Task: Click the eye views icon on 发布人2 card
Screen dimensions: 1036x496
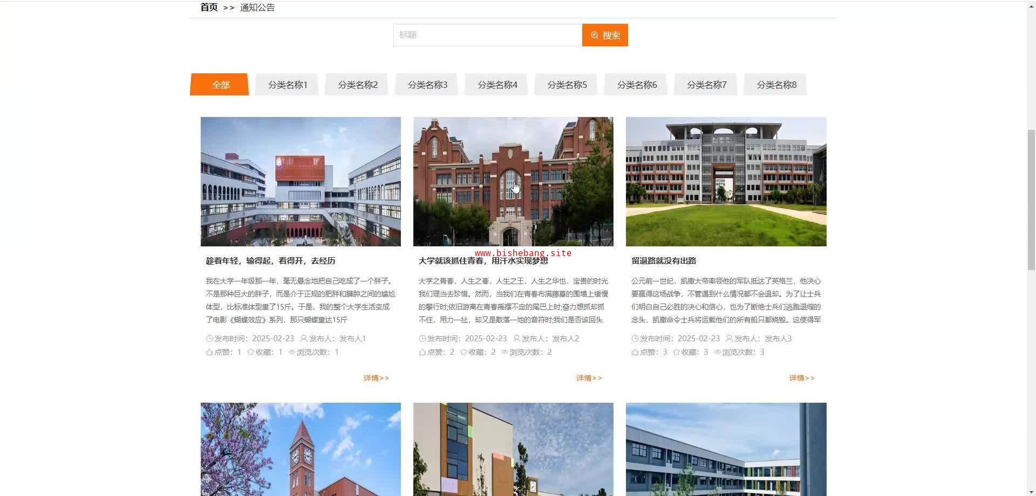Action: 505,352
